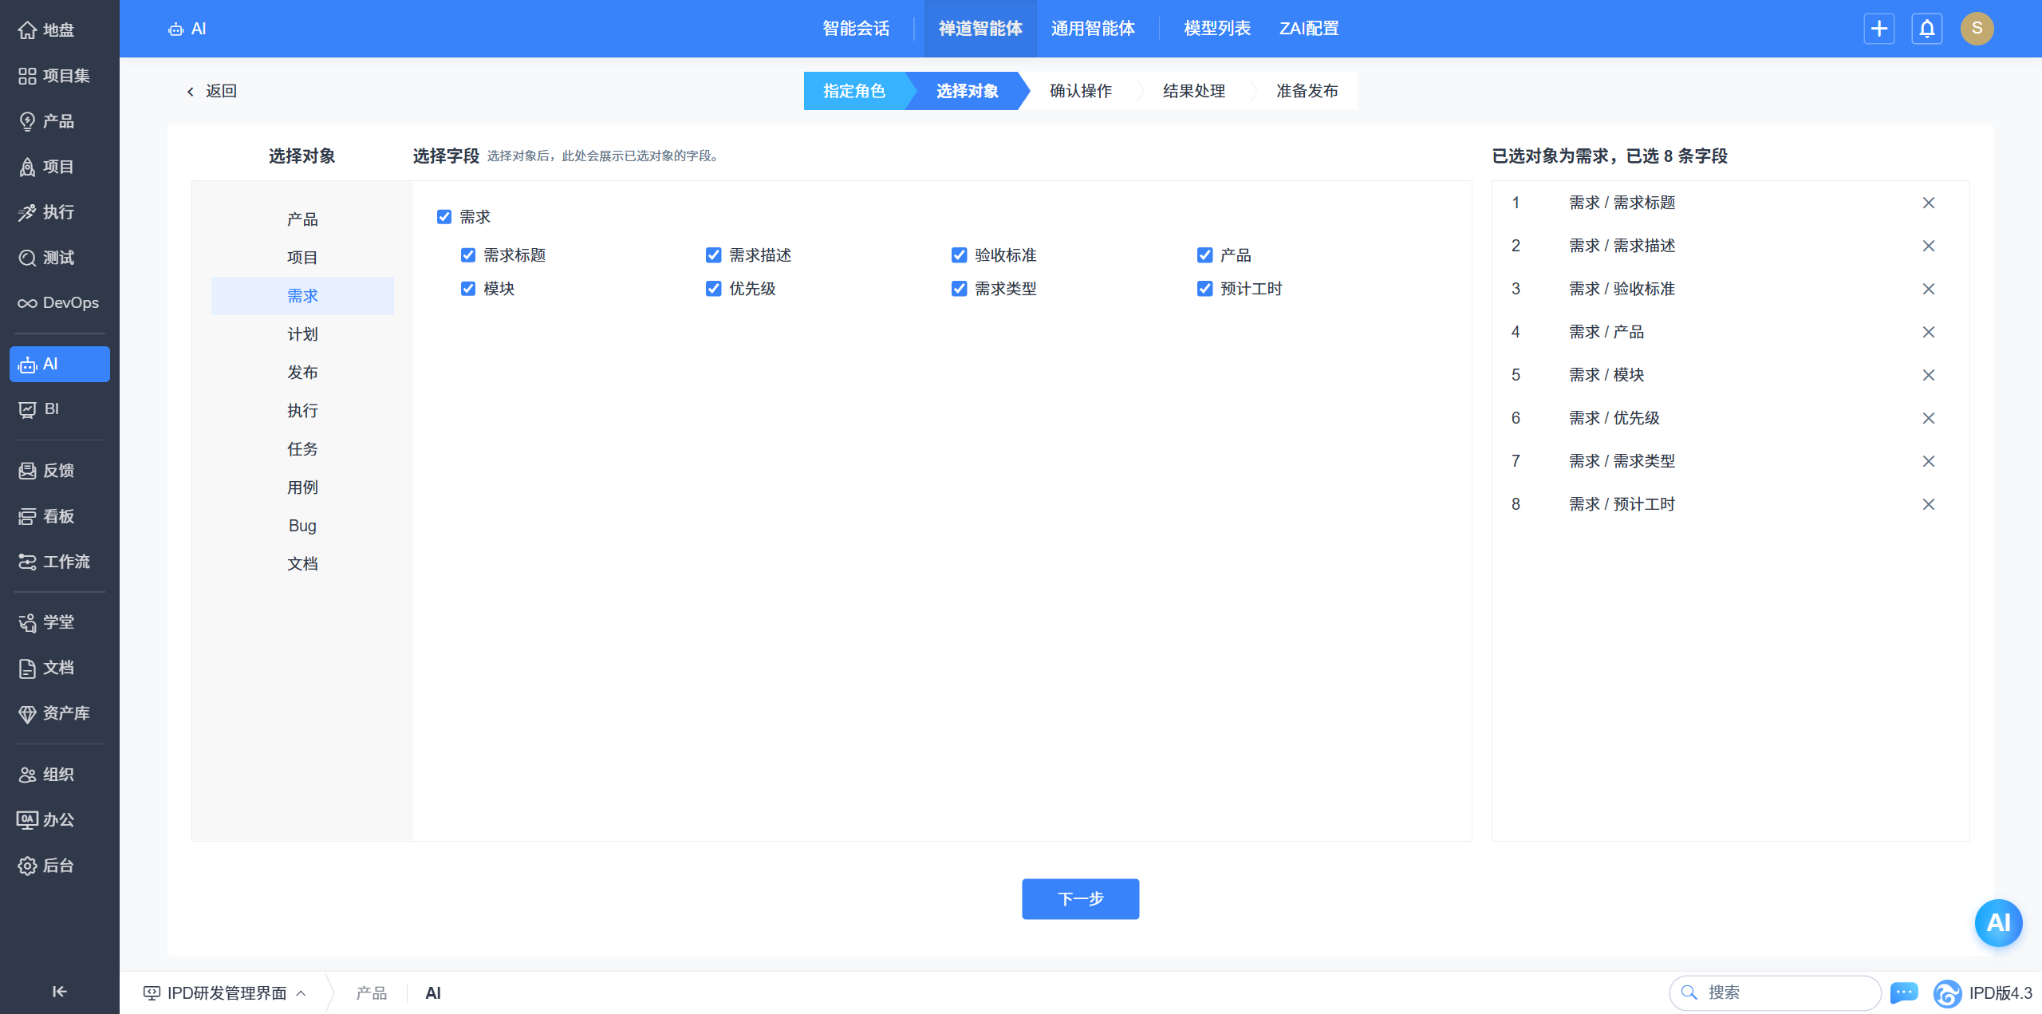Uncheck the 需求描述 field checkbox

pos(713,255)
